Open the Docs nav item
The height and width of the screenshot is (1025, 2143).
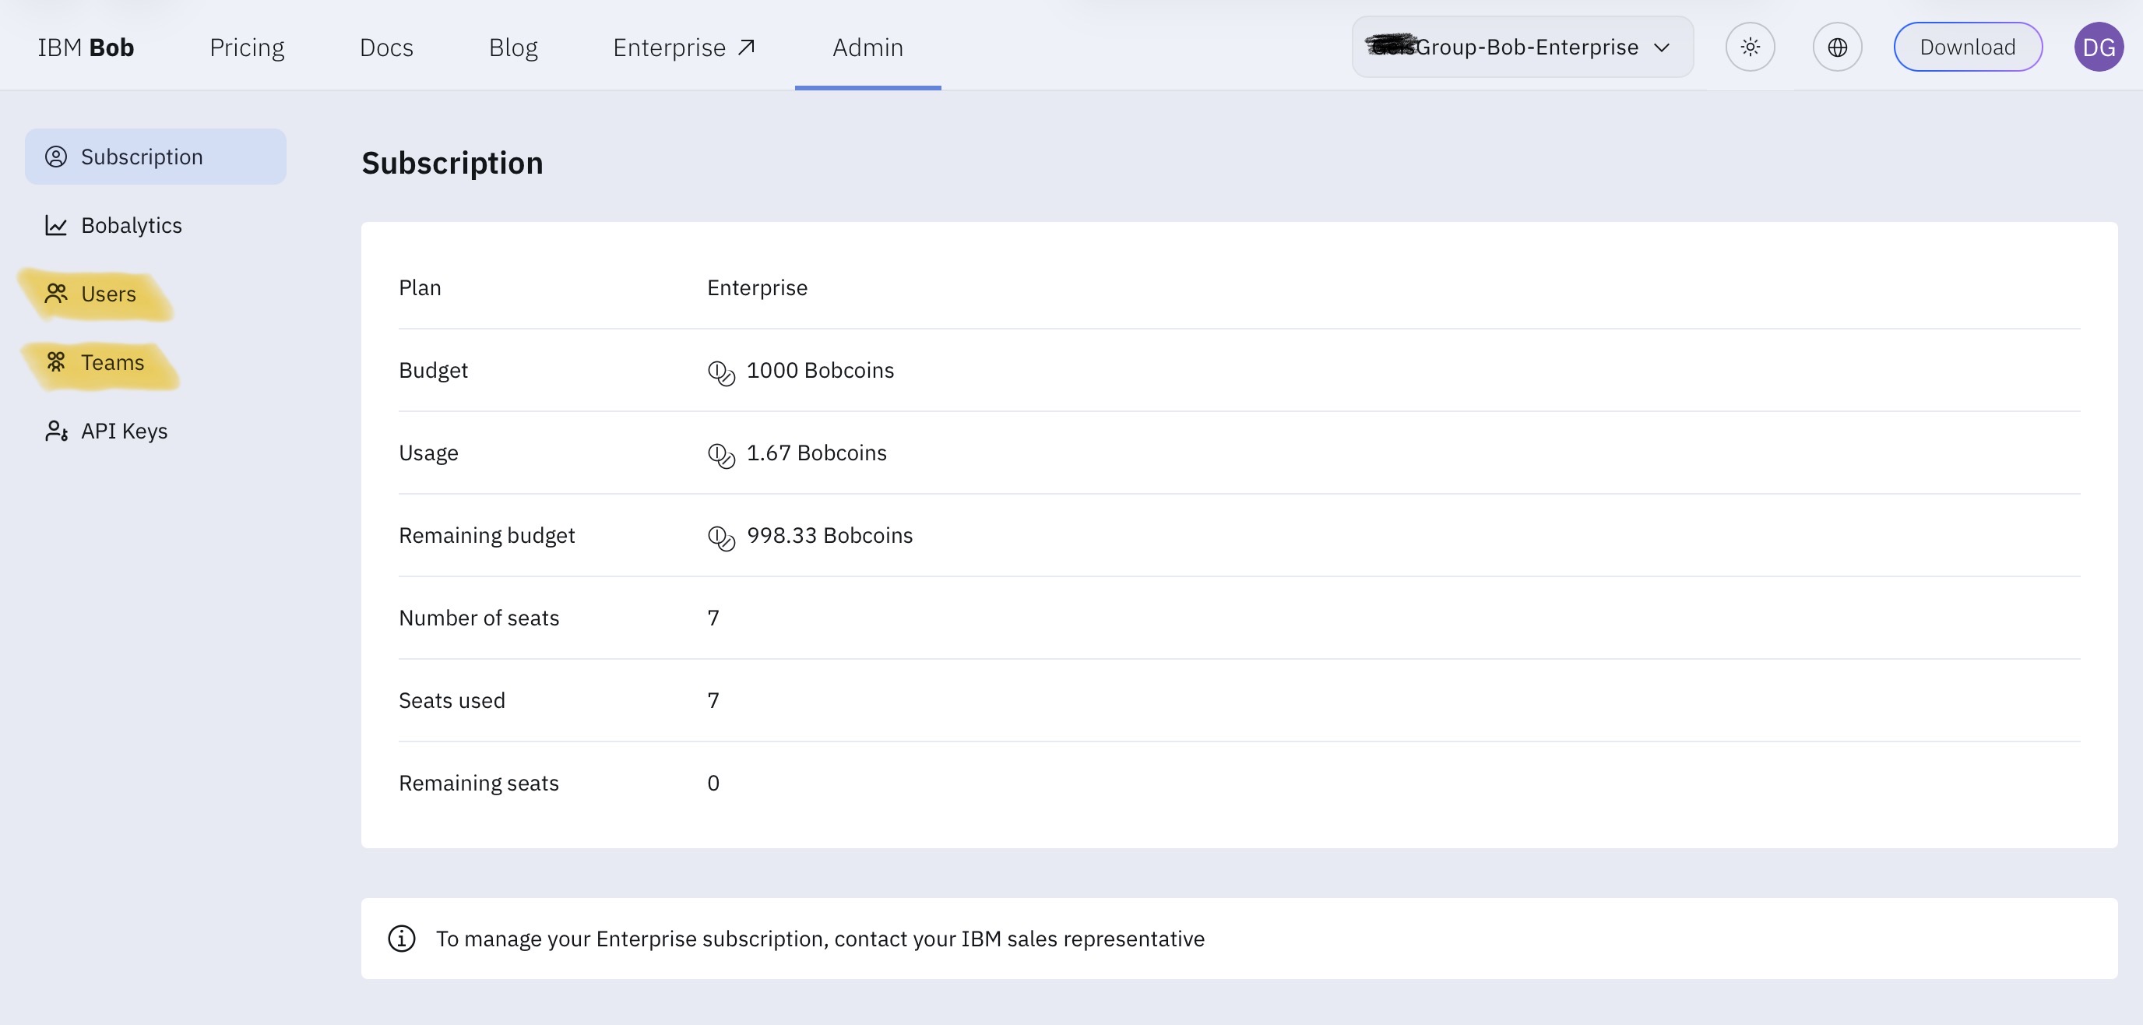(386, 48)
